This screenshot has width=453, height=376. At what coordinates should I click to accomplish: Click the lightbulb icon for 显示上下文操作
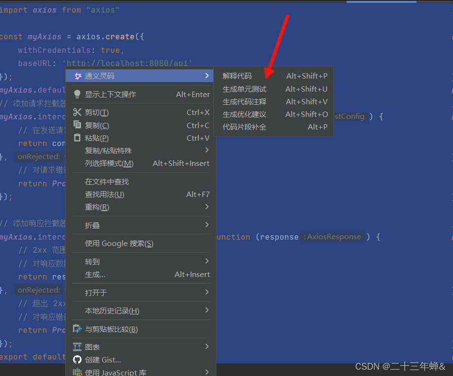pos(77,94)
